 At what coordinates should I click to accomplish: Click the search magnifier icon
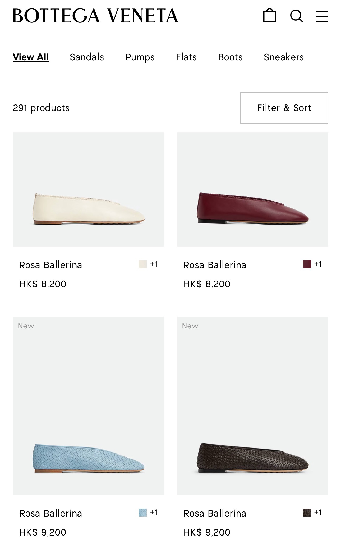point(296,16)
